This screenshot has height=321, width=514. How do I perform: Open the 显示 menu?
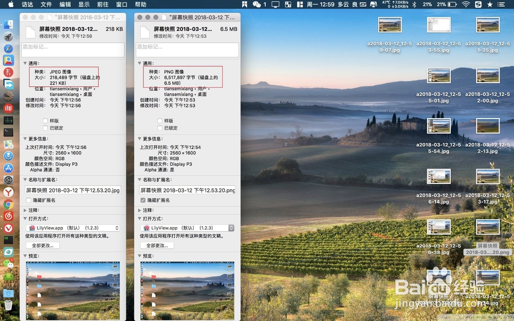point(84,4)
